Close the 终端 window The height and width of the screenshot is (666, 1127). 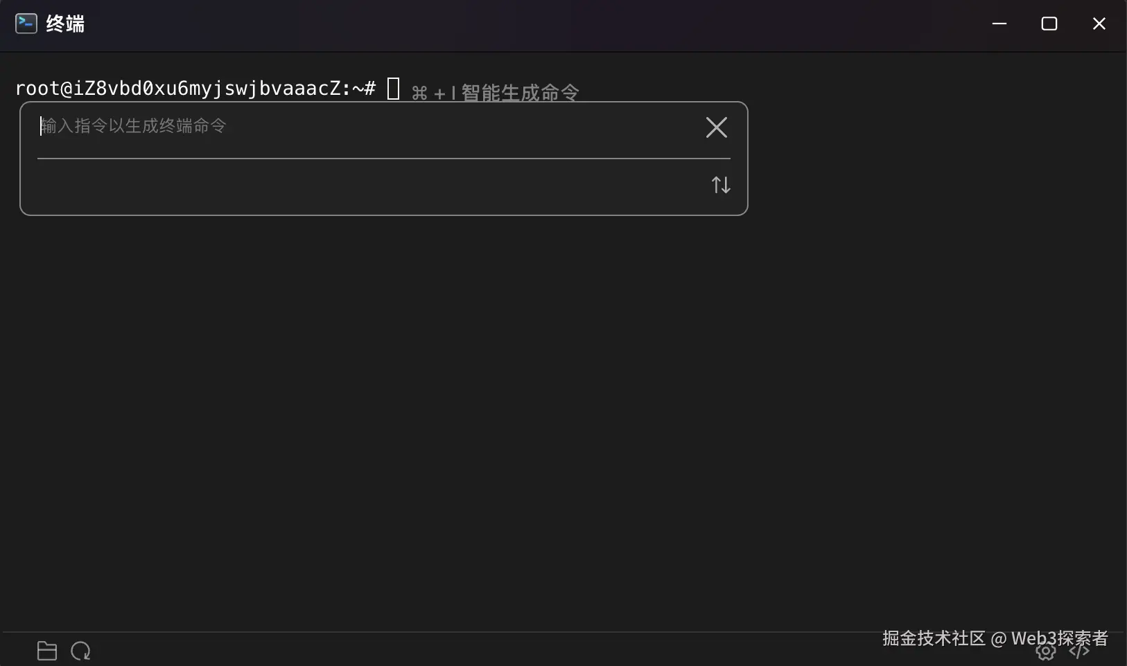click(1099, 23)
